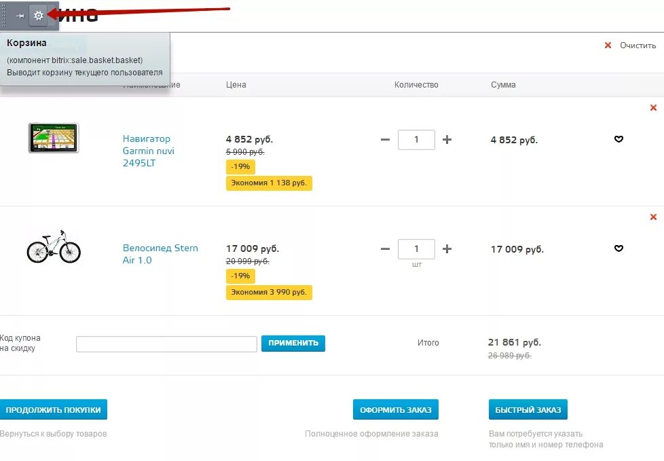Viewport: 664px width, 461px height.
Task: Click the Цена column header
Action: click(236, 85)
